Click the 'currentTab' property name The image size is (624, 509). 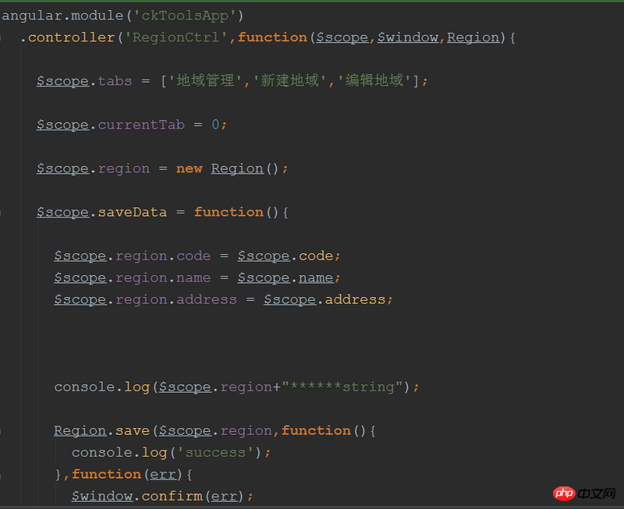[141, 125]
